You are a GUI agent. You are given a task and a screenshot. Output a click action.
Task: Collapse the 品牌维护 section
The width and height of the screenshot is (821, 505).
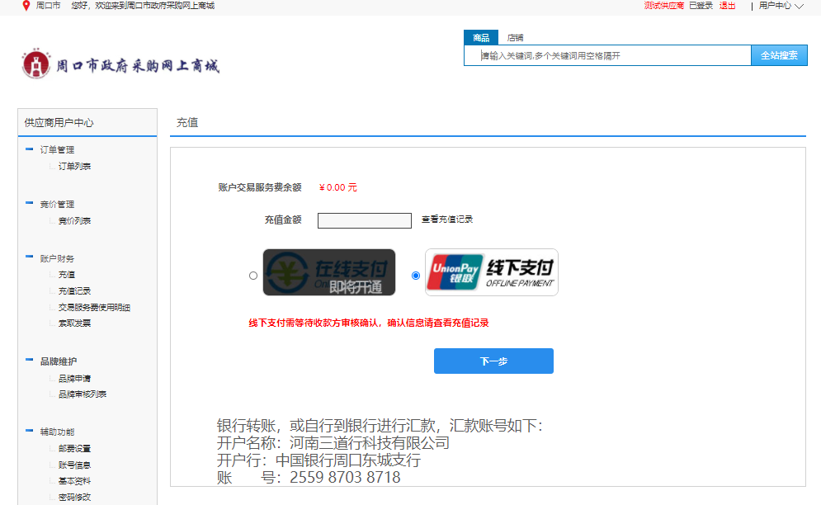(30, 361)
